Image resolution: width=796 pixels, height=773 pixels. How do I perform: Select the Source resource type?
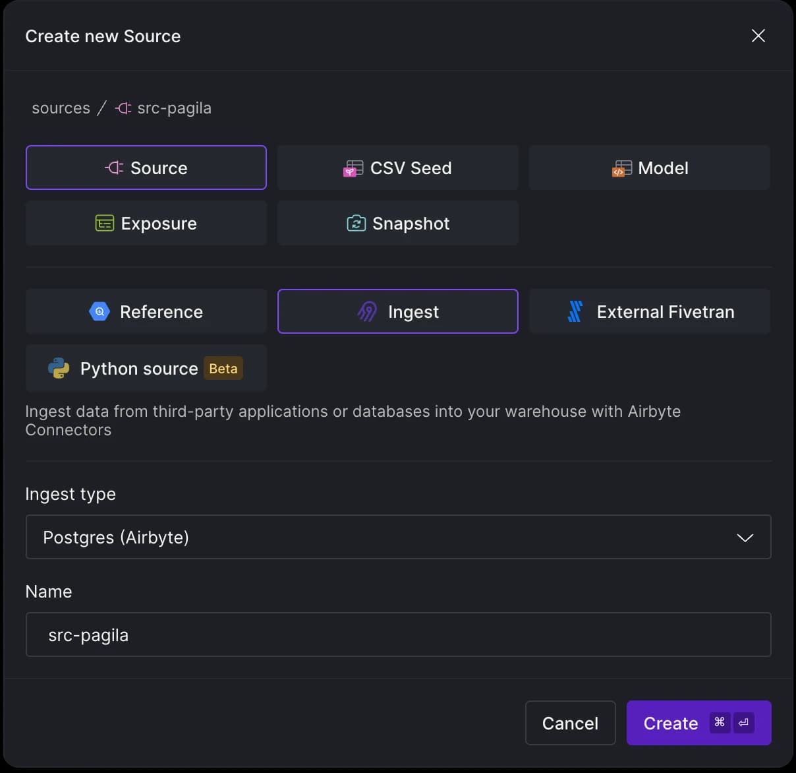[x=146, y=168]
